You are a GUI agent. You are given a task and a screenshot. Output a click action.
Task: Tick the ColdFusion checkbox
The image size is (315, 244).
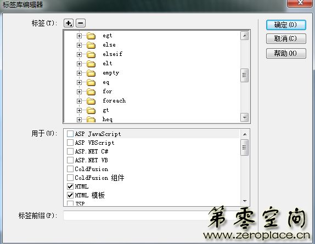point(70,169)
